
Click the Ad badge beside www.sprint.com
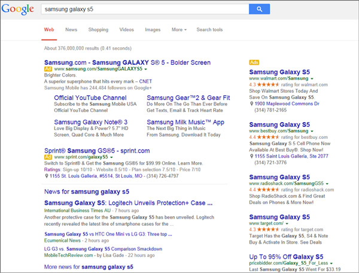coord(48,157)
